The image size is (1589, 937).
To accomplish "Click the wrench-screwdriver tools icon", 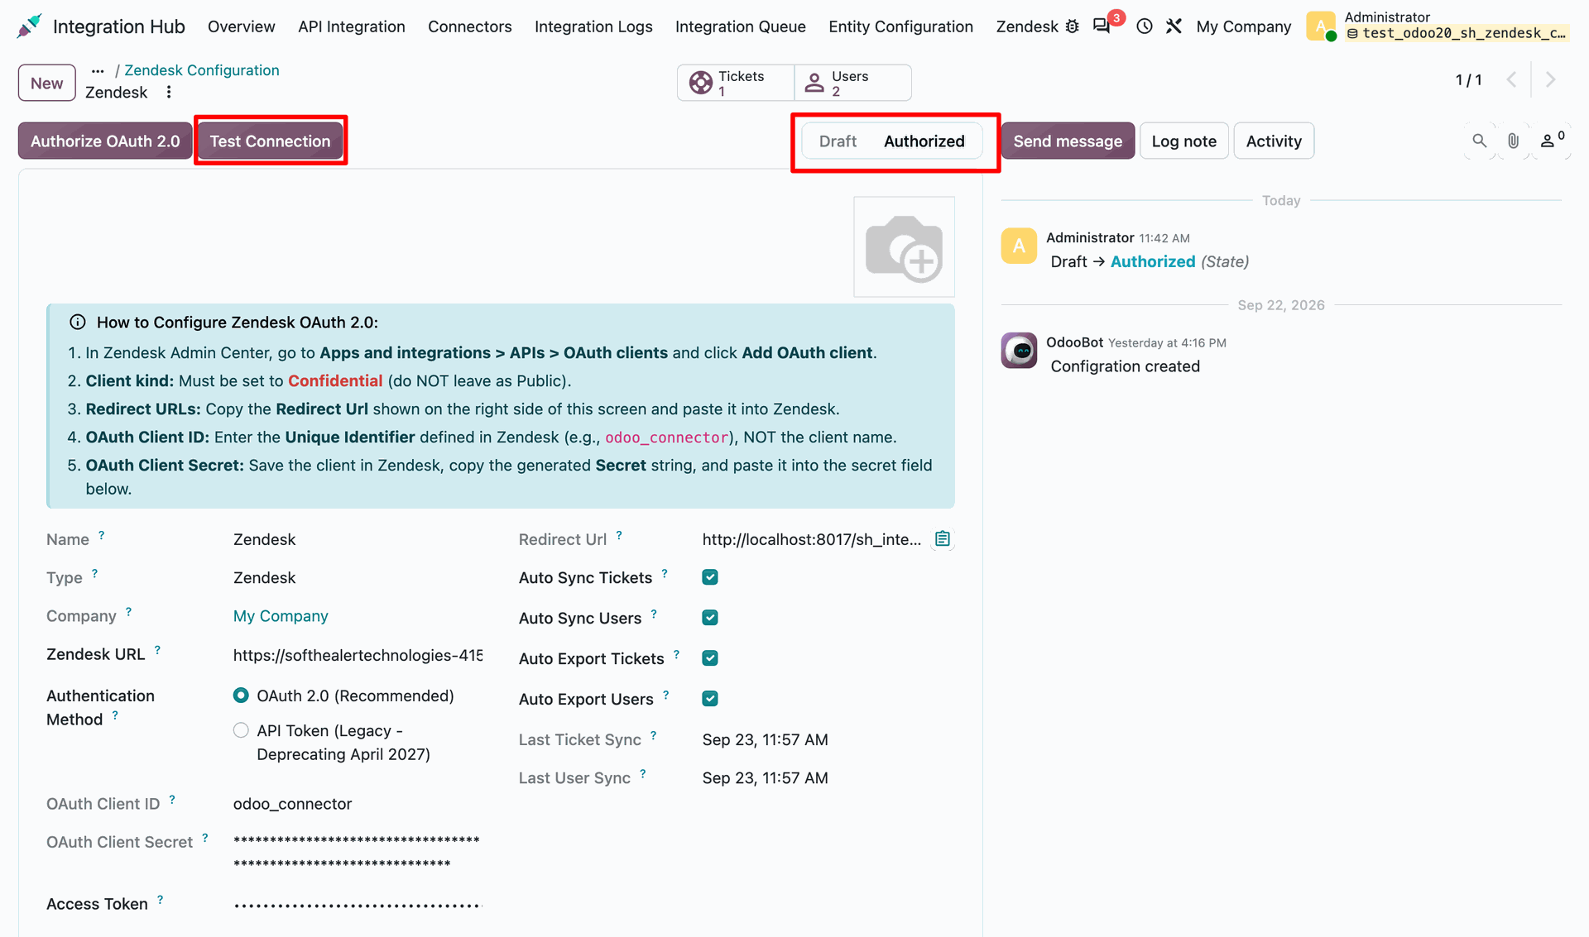I will (x=1174, y=26).
